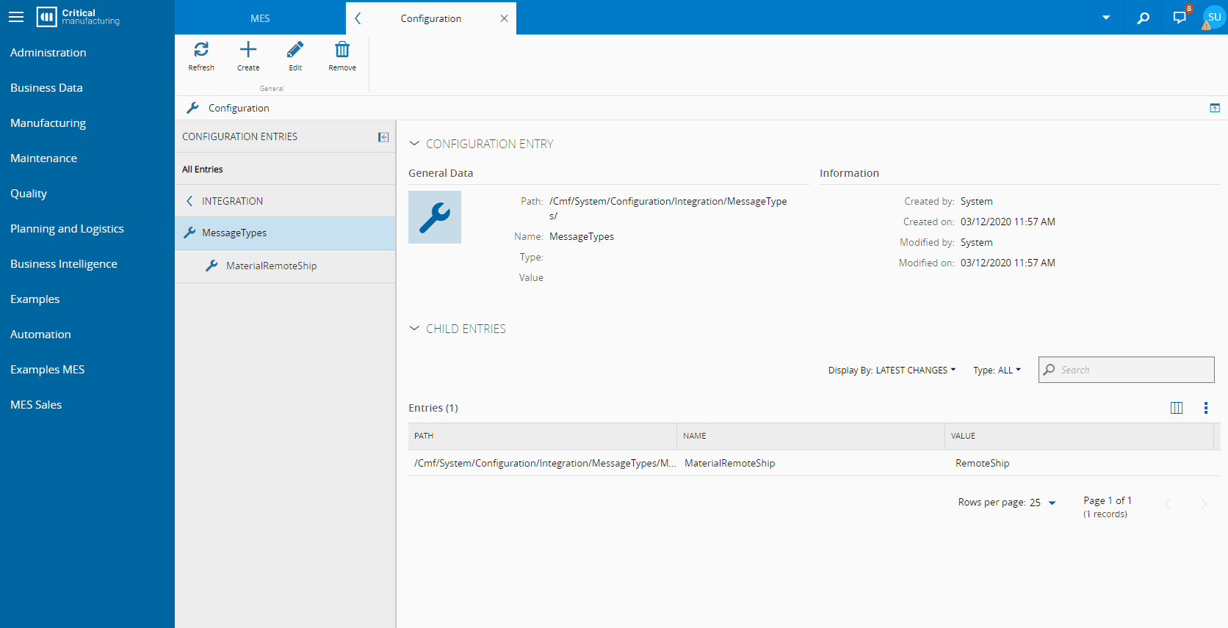The image size is (1228, 628).
Task: Collapse the Configuration Entries panel
Action: 383,137
